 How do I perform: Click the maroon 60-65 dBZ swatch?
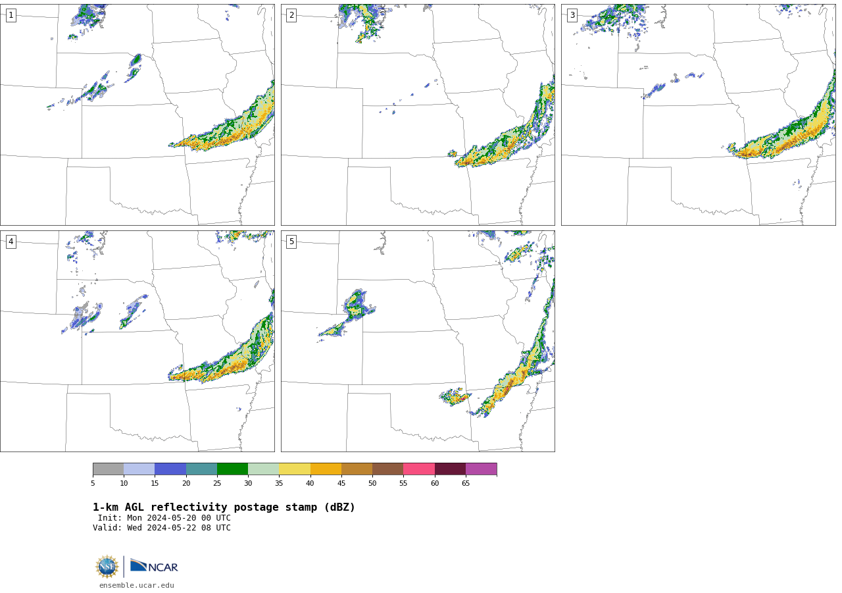click(450, 469)
